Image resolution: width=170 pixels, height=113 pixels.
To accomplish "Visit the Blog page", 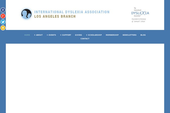I will (143, 35).
